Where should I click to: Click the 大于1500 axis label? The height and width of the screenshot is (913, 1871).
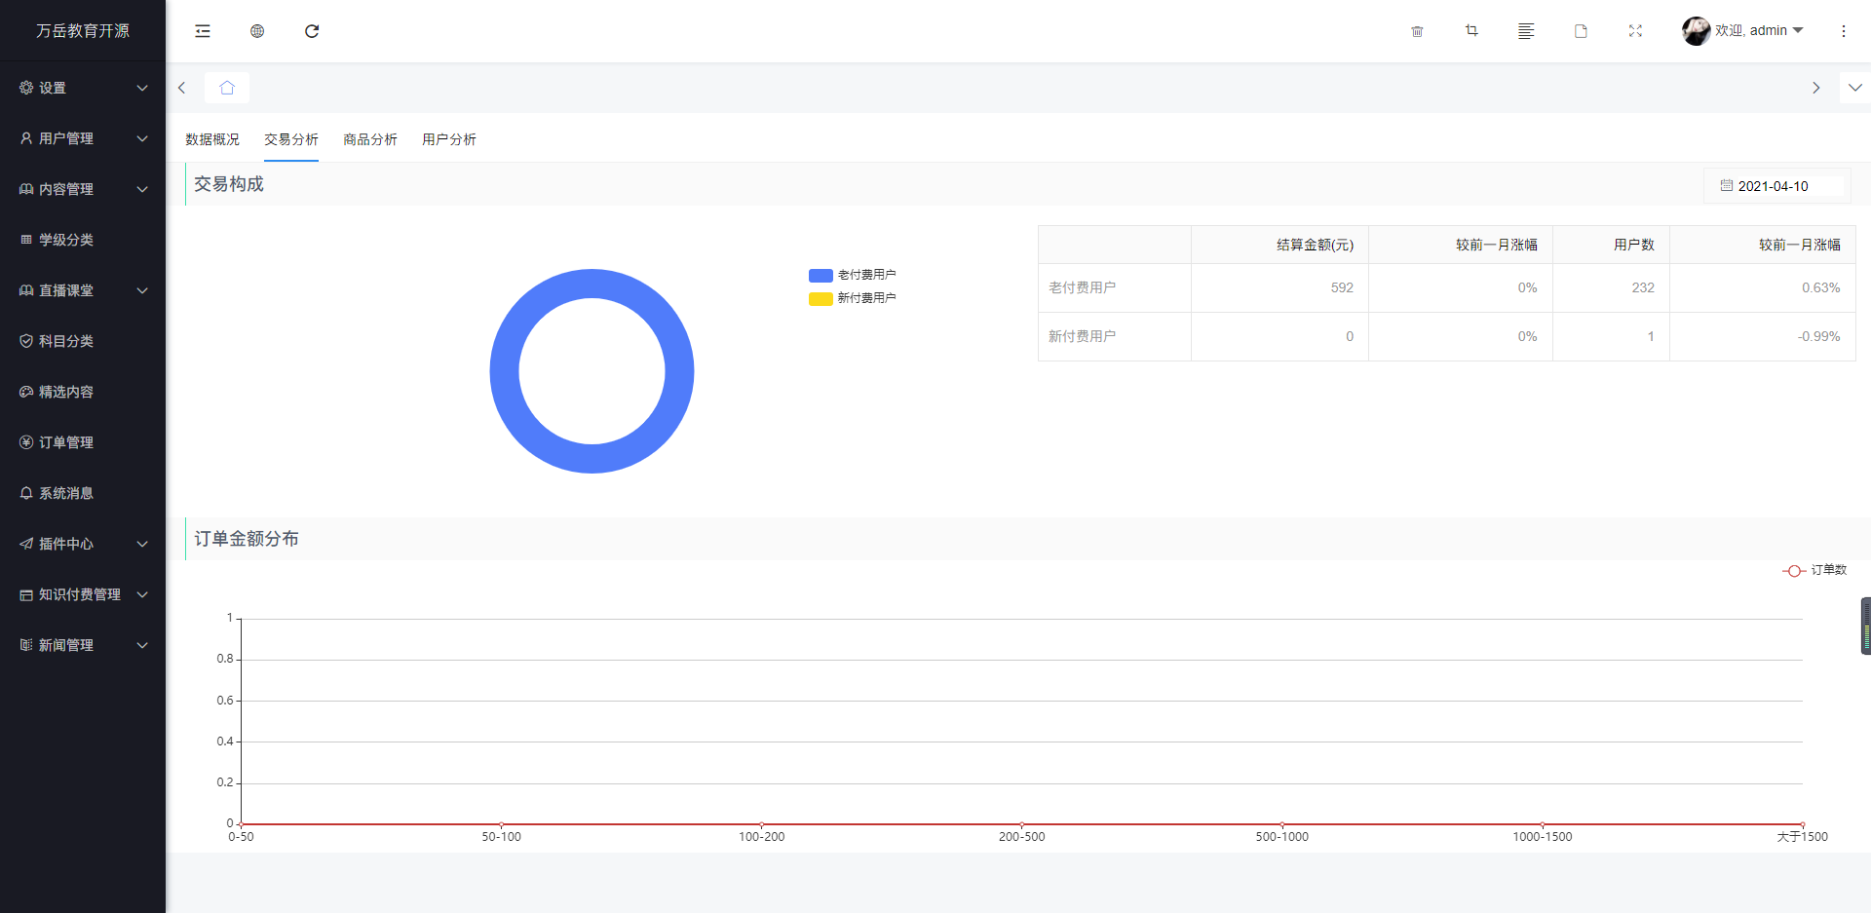point(1802,837)
